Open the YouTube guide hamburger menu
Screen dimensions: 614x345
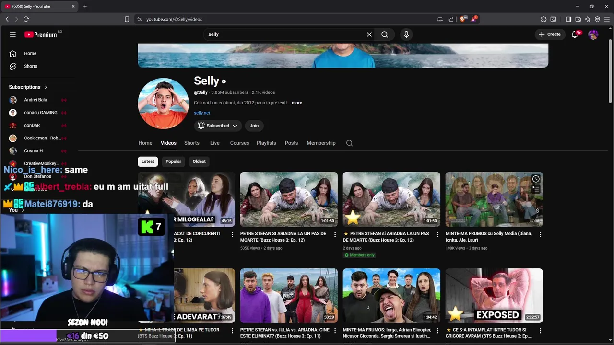(x=13, y=34)
